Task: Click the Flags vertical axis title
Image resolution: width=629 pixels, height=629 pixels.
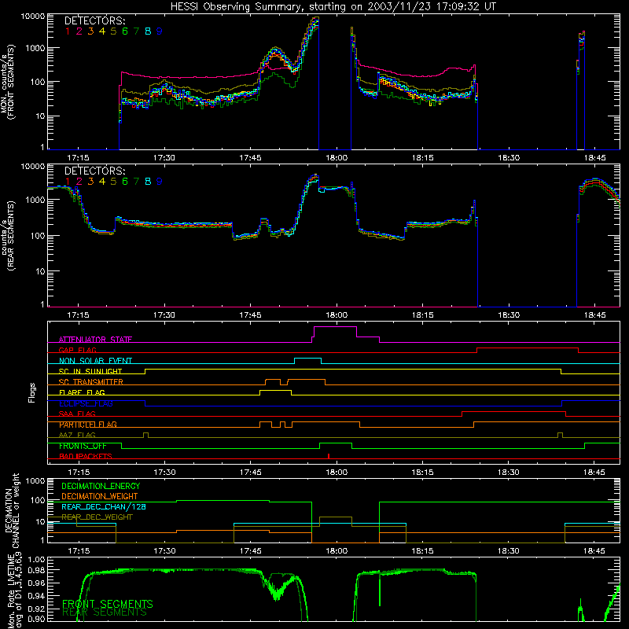Action: click(x=31, y=392)
